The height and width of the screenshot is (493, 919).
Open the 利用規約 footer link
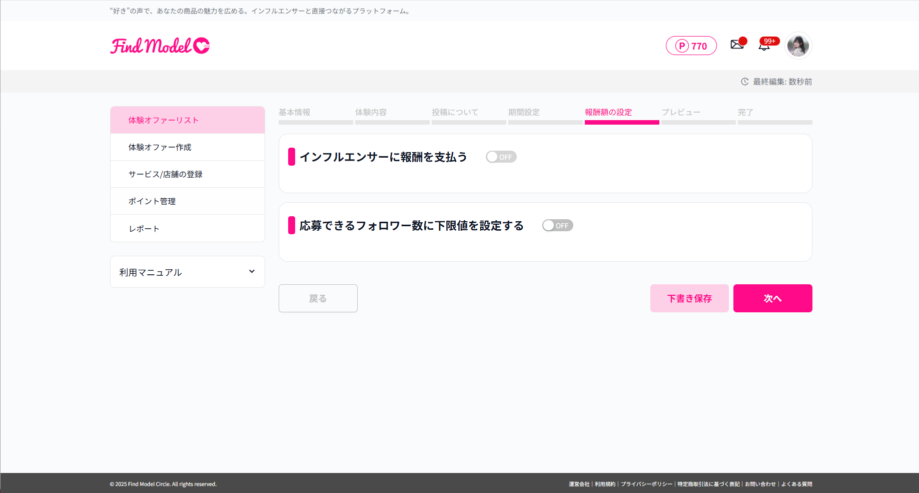pos(605,484)
